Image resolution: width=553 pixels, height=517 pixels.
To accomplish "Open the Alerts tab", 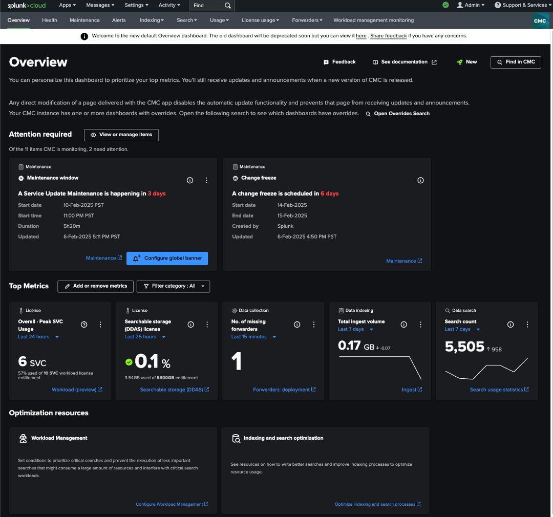I will click(x=119, y=20).
